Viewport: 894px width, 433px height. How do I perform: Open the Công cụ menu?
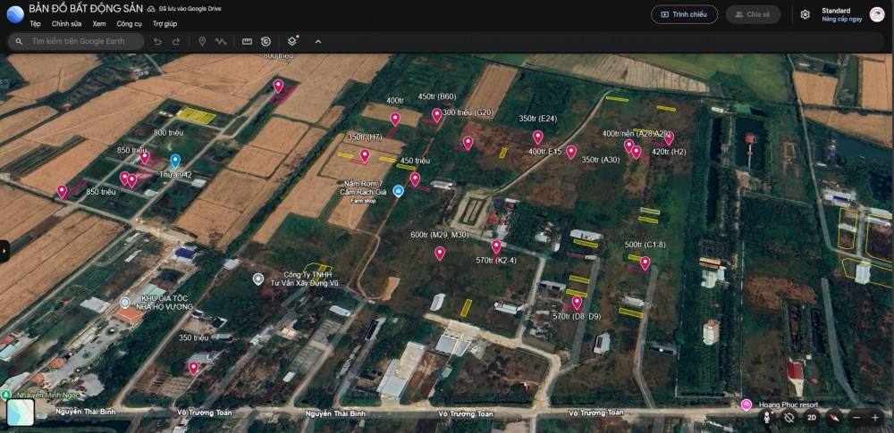tap(130, 24)
